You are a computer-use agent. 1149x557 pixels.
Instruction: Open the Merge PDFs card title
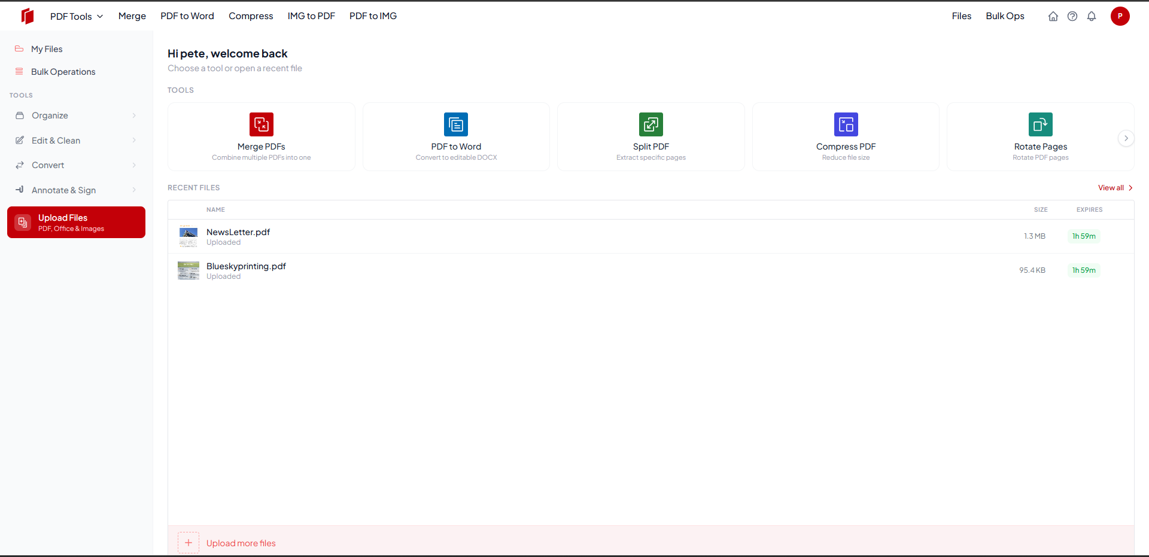262,147
